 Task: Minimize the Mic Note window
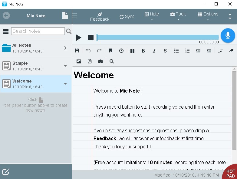pyautogui.click(x=202, y=4)
